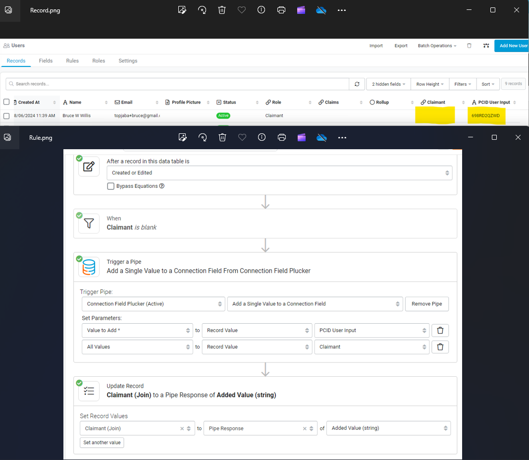This screenshot has width=529, height=460.
Task: Open more options ellipsis in Record.png window
Action: 342,10
